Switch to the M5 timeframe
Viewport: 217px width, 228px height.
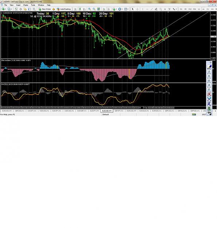(185, 9)
